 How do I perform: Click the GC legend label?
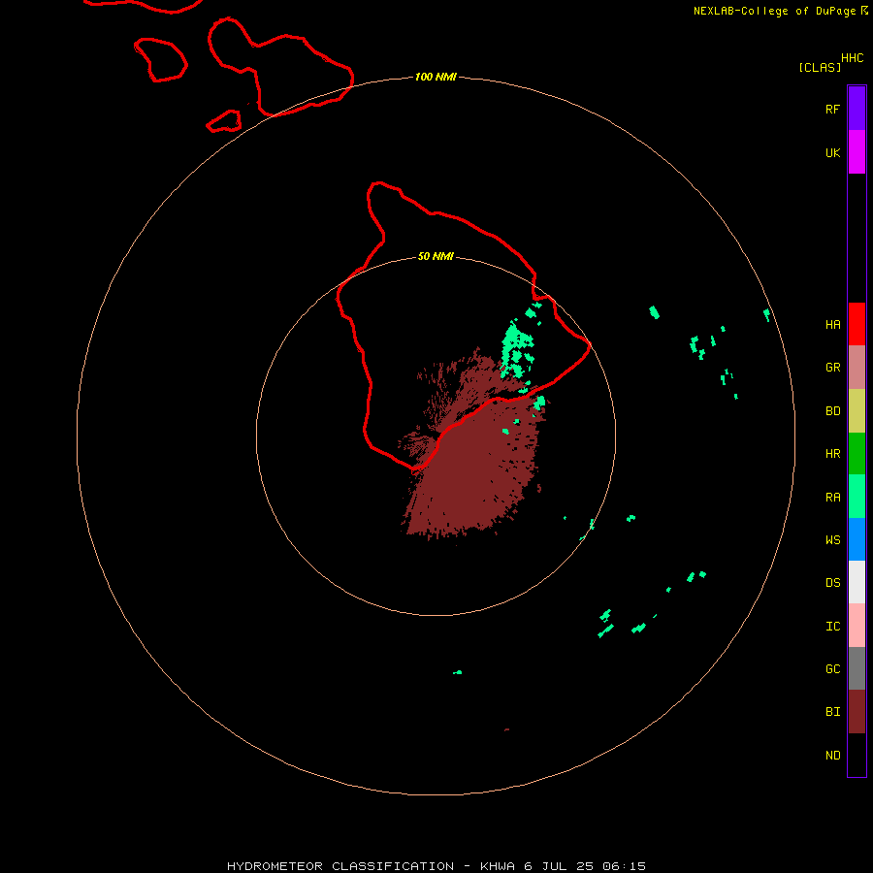point(832,669)
